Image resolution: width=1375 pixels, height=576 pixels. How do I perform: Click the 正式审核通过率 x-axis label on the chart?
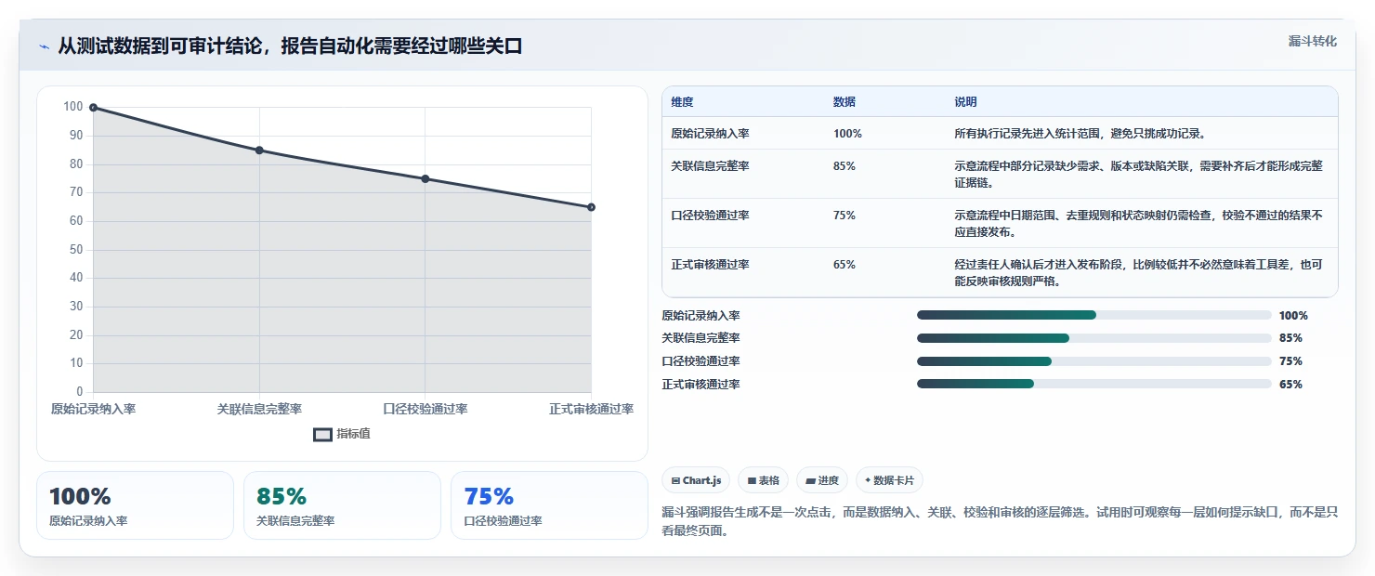pos(592,409)
